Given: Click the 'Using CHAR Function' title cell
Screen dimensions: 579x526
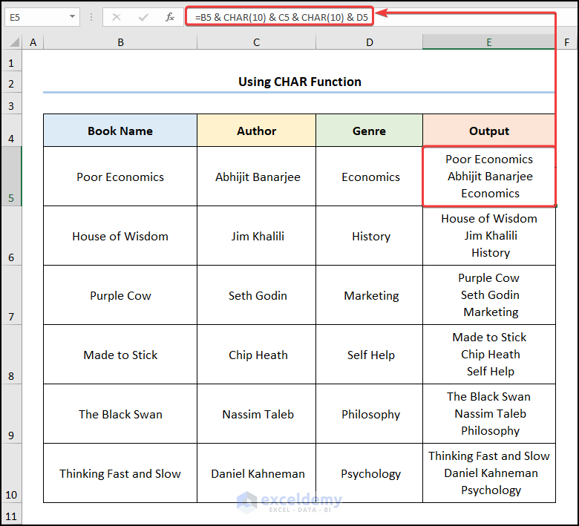Looking at the screenshot, I should point(299,82).
